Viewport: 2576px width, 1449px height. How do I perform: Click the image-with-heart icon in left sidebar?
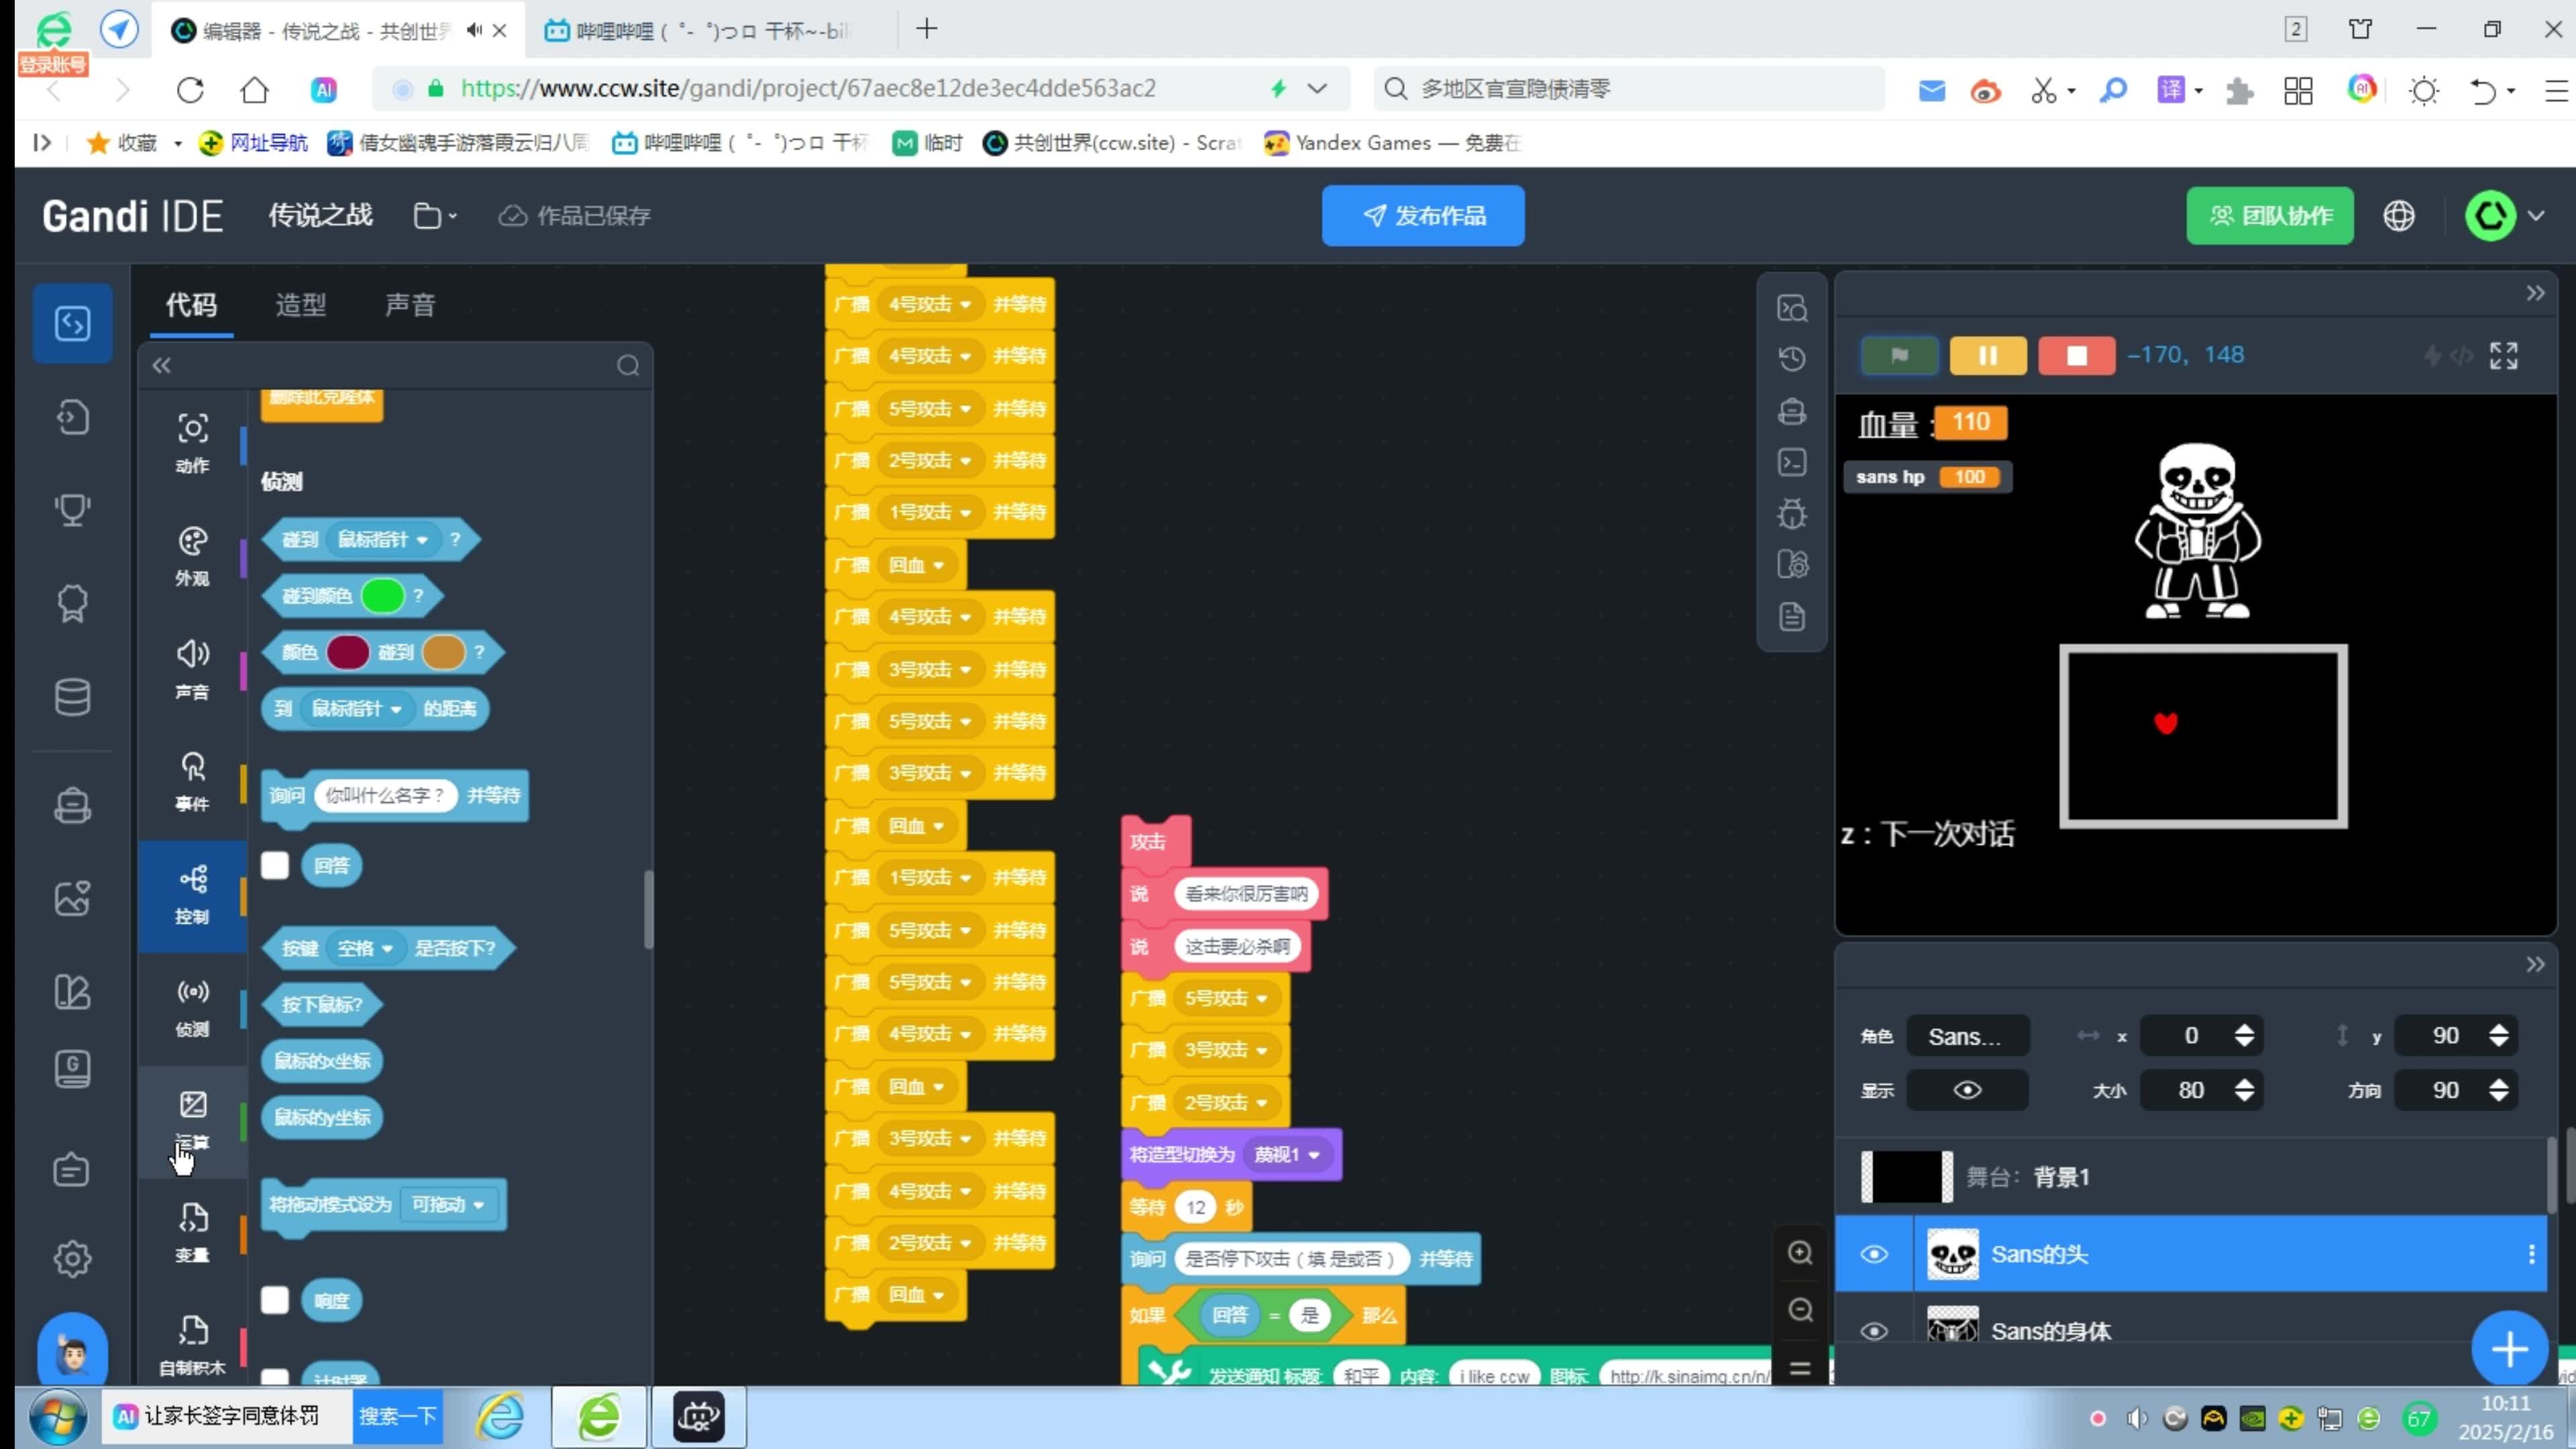coord(72,898)
